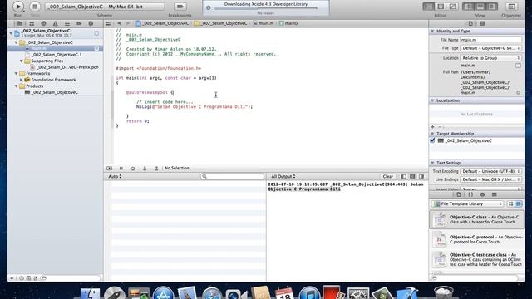The image size is (532, 299).
Task: Go back in editor history
Action: 119,23
